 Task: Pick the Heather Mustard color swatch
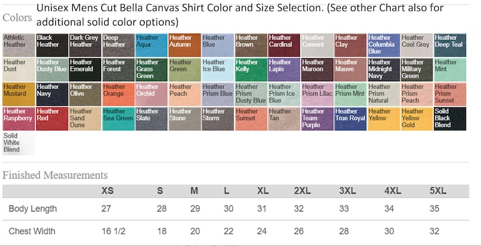pyautogui.click(x=19, y=94)
